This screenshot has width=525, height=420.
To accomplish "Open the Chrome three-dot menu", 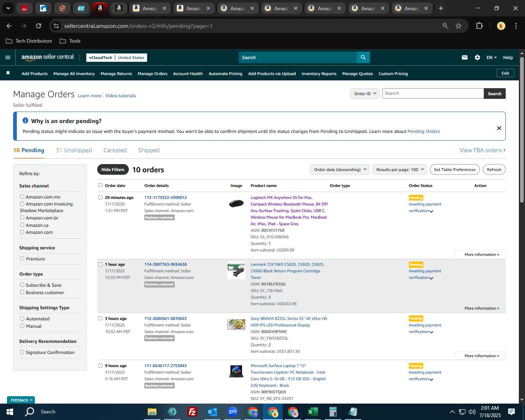I will [x=515, y=26].
